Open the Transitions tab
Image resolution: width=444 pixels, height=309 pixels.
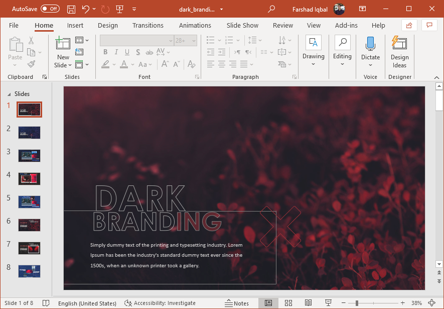[x=147, y=26]
